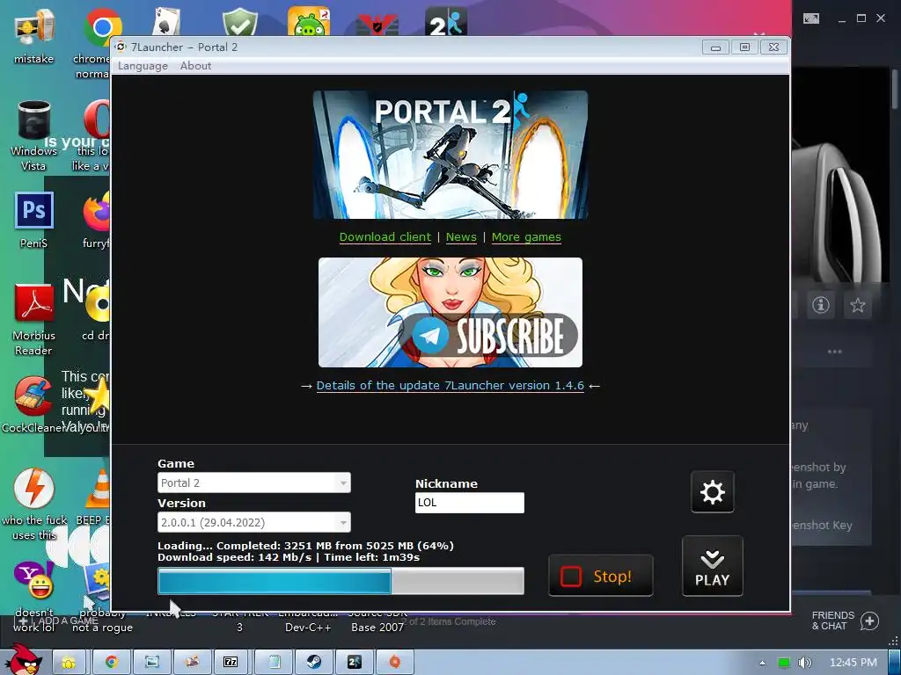The image size is (901, 675).
Task: Open the 7z taskbar icon
Action: (231, 662)
